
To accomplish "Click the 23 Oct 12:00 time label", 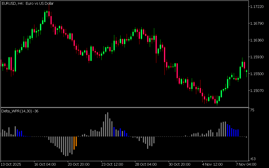I will (112, 164).
